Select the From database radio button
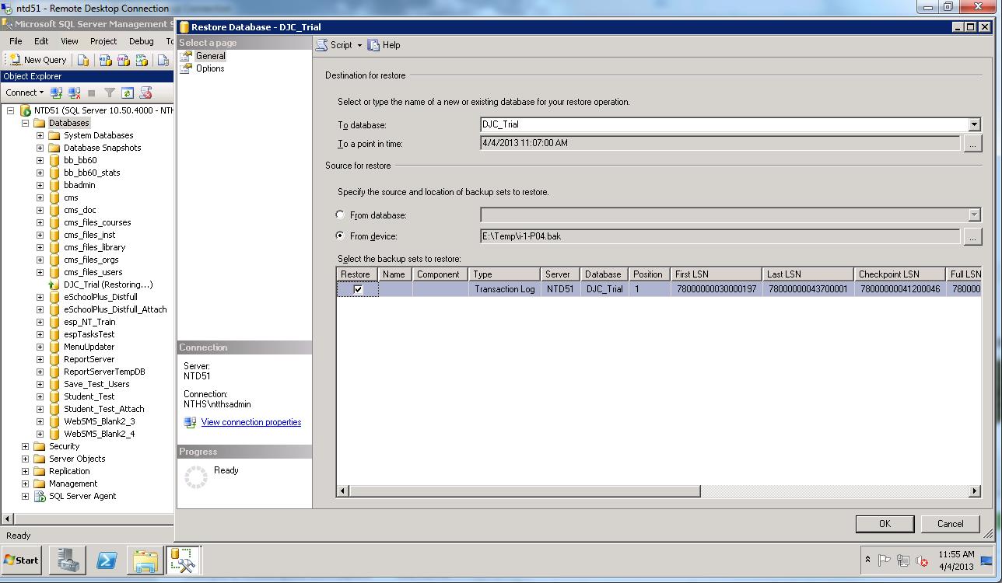Screen dimensions: 1002x583 pyautogui.click(x=340, y=215)
